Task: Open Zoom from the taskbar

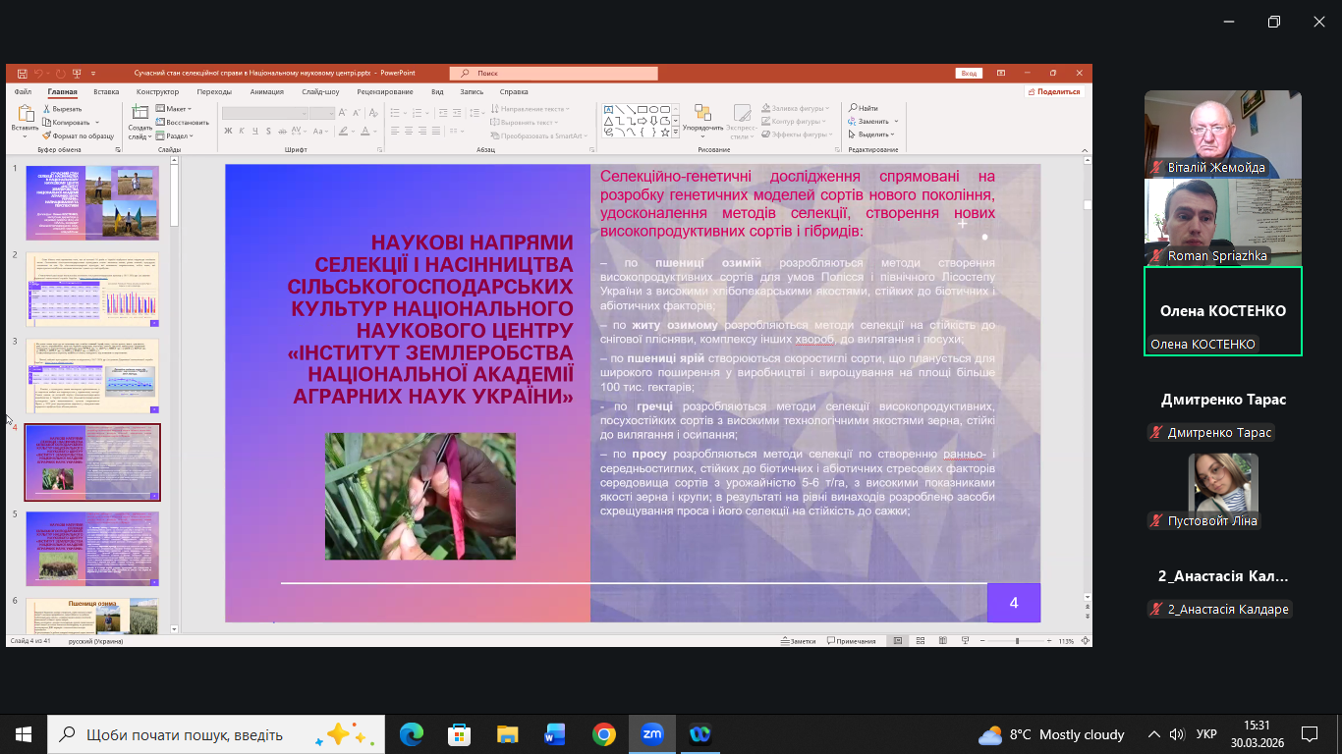Action: click(652, 734)
